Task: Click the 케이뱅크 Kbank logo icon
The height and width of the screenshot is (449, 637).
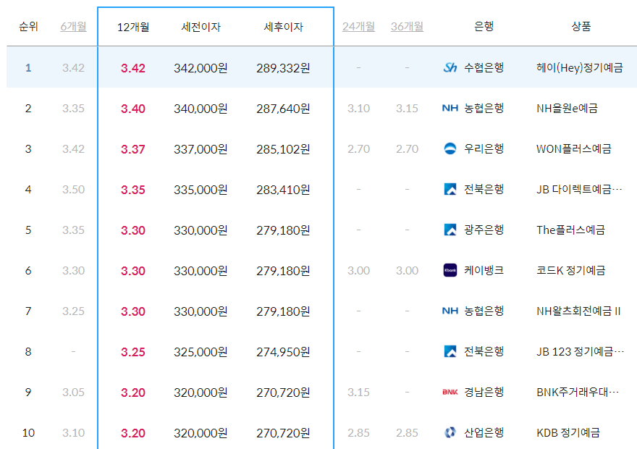Action: click(x=450, y=270)
